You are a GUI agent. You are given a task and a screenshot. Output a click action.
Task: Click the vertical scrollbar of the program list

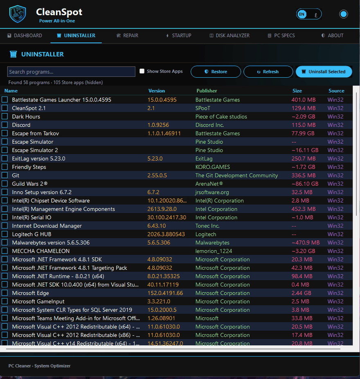pos(356,154)
